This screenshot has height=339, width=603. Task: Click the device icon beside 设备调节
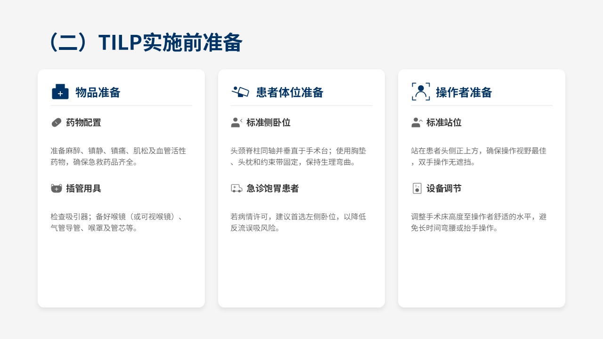click(x=417, y=188)
